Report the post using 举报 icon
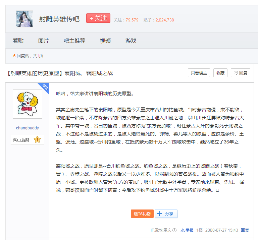The image size is (258, 240). (x=187, y=230)
